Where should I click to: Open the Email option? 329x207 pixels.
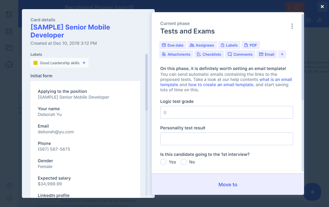coord(267,54)
